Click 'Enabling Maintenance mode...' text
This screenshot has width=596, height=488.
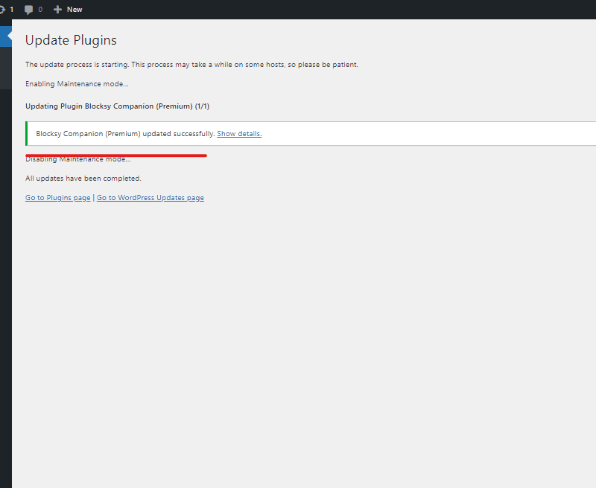[77, 84]
